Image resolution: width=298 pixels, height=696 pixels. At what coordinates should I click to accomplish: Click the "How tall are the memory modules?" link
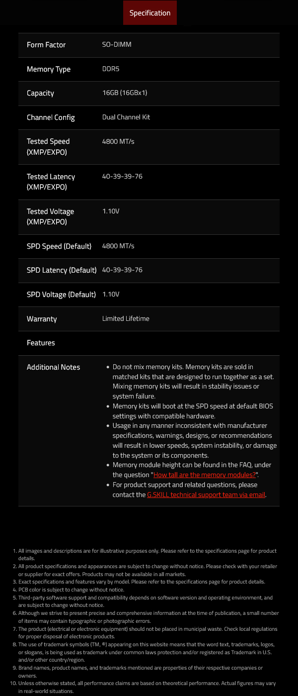(x=204, y=475)
